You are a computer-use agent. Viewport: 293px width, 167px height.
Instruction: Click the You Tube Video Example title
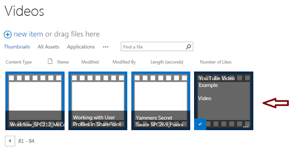pos(217,82)
